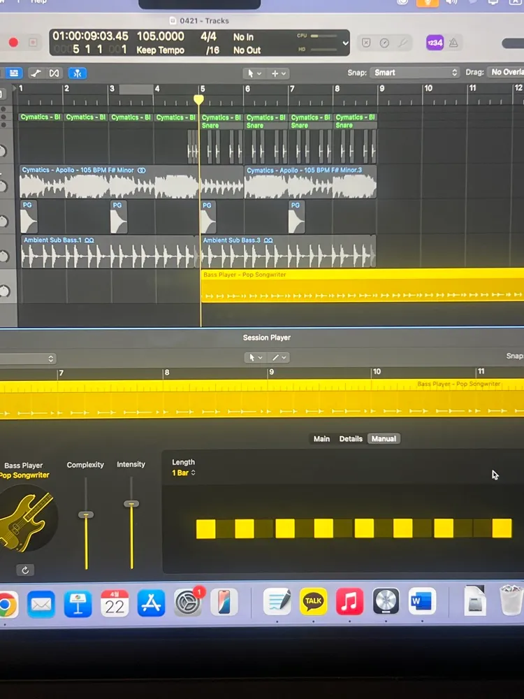Select the Manual tab
Screen dimensions: 524x699
point(384,439)
